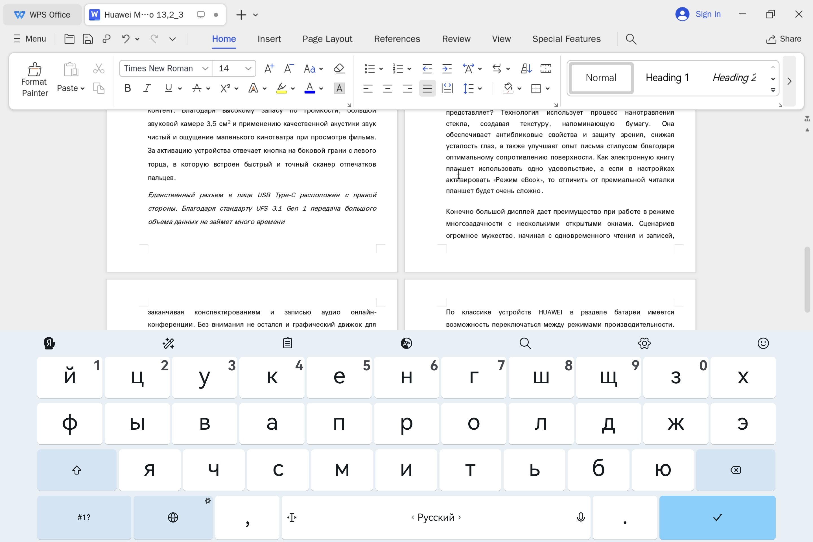Image resolution: width=813 pixels, height=542 pixels.
Task: Tap the microphone for voice input
Action: 581,517
